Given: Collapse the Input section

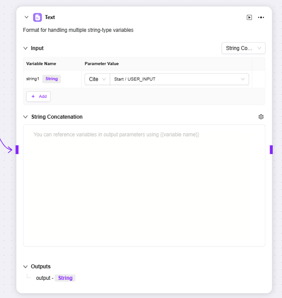Looking at the screenshot, I should tap(26, 48).
